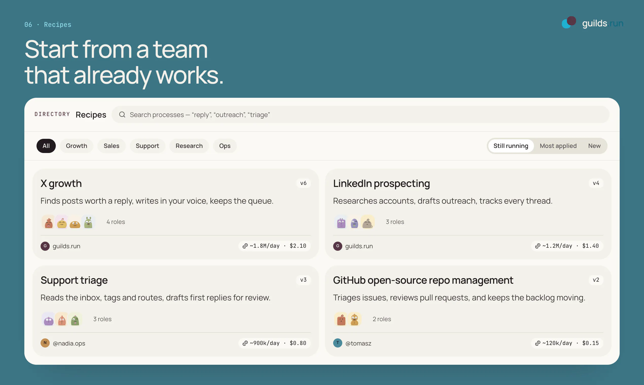The image size is (644, 385).
Task: Click the red agent avatar in X growth
Action: point(48,222)
